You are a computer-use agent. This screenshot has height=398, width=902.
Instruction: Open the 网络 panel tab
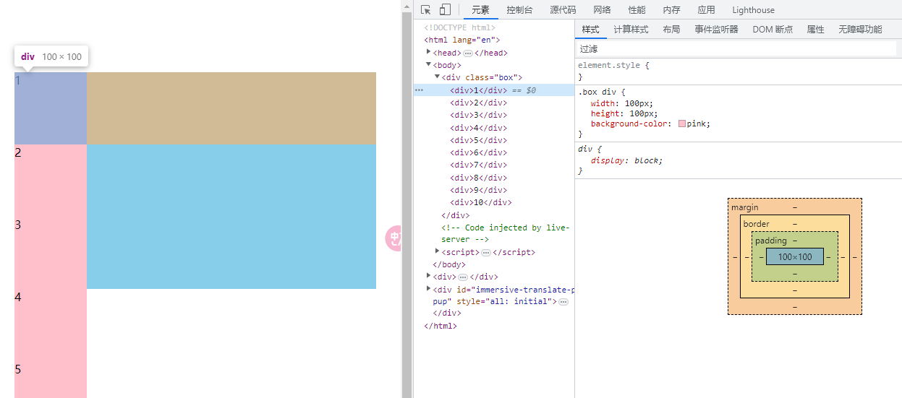tap(602, 9)
